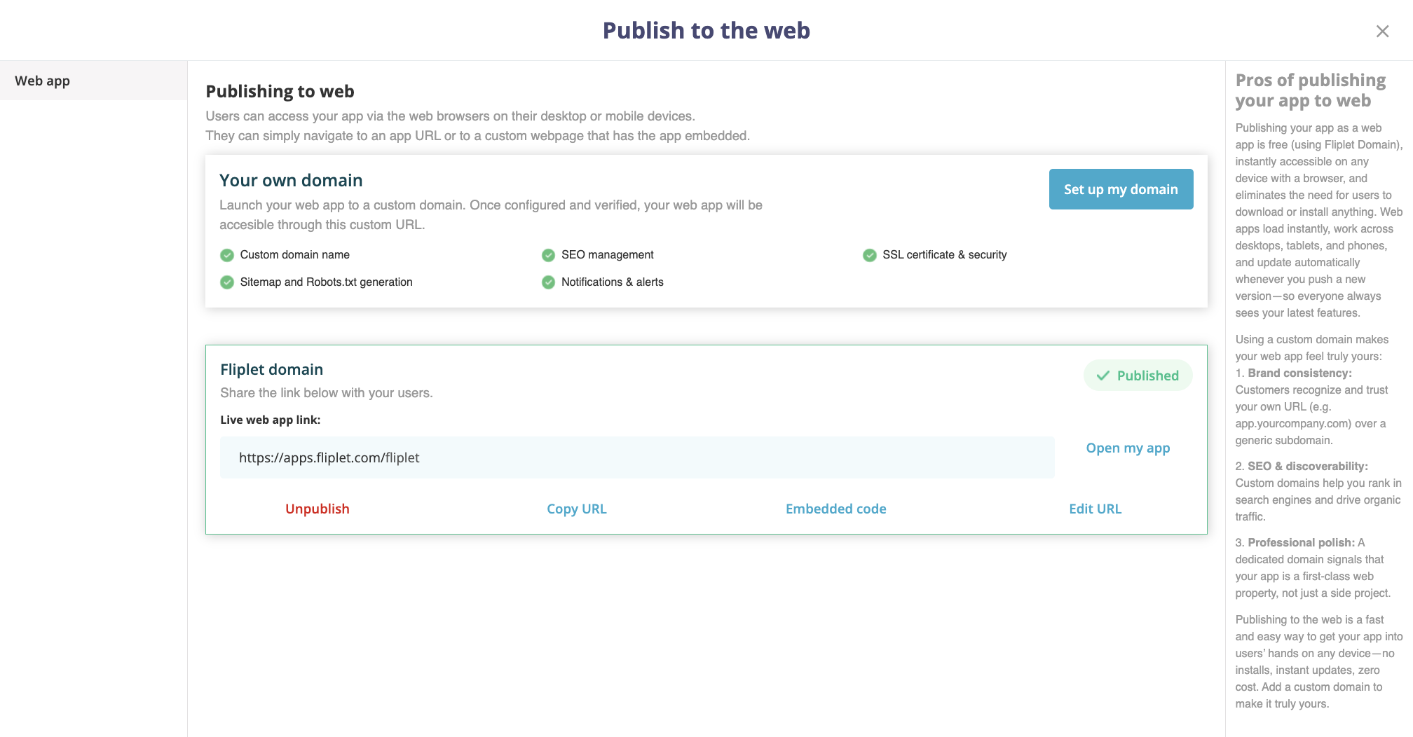Viewport: 1413px width, 737px height.
Task: Click the 'Brand consistency:' text in sidebar
Action: click(x=1299, y=373)
